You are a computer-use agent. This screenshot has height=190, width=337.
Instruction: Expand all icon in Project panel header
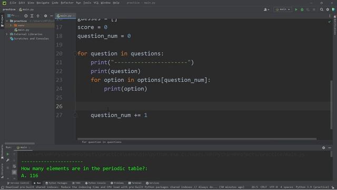(x=32, y=16)
